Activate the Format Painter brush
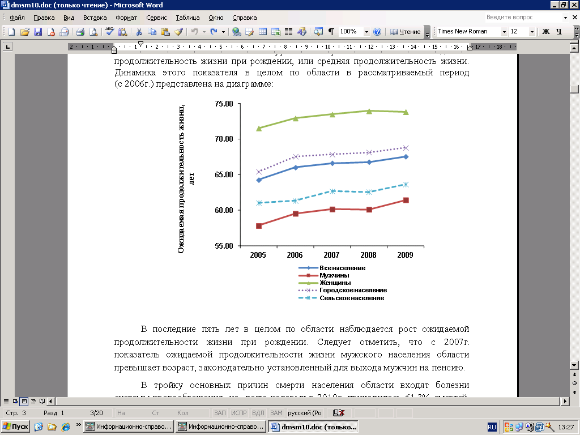This screenshot has height=435, width=580. pos(178,32)
